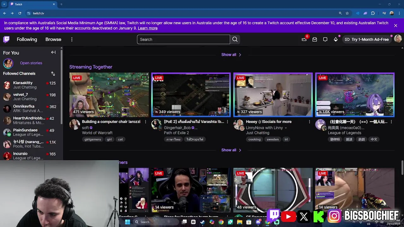404x227 pixels.
Task: Open Path of Exile 2 category link
Action: tap(177, 133)
